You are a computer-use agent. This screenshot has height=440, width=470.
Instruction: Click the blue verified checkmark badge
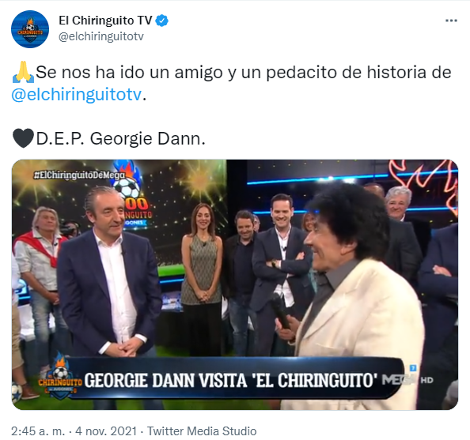pyautogui.click(x=162, y=21)
